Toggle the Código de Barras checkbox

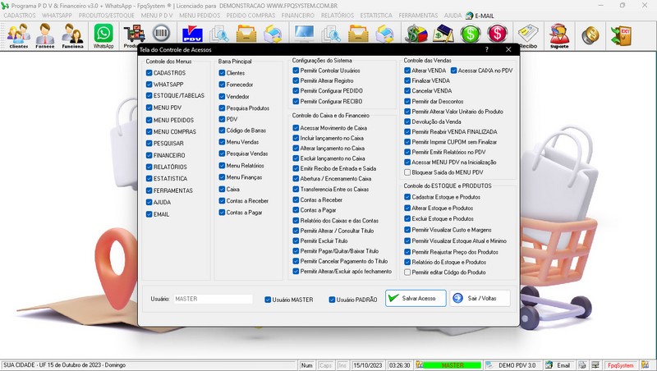pyautogui.click(x=222, y=131)
